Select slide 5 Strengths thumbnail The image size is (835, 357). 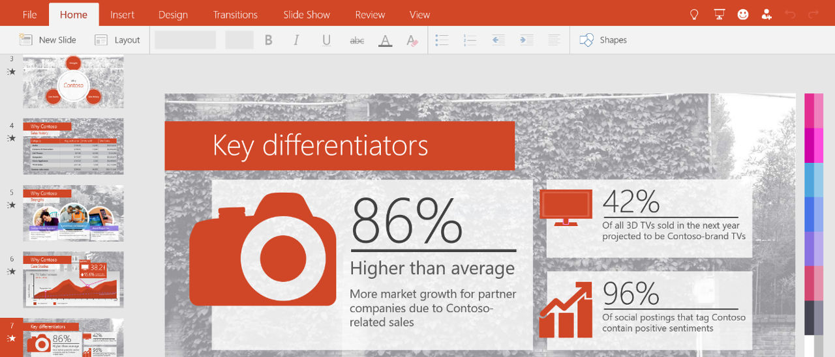point(73,213)
